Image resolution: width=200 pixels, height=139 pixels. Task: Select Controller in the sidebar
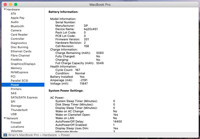pos(18,39)
